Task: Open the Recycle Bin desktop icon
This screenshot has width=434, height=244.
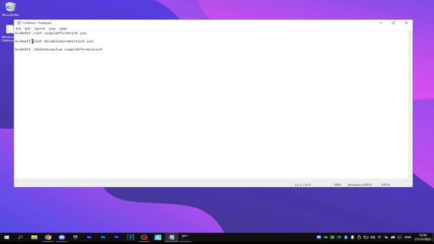Action: coord(11,9)
